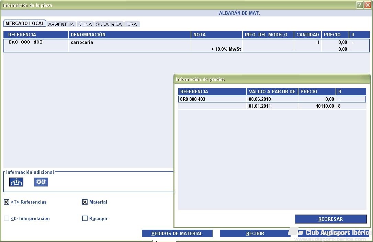Image resolution: width=373 pixels, height=242 pixels.
Task: Uncheck the Referencias checkbox
Action: 7,202
